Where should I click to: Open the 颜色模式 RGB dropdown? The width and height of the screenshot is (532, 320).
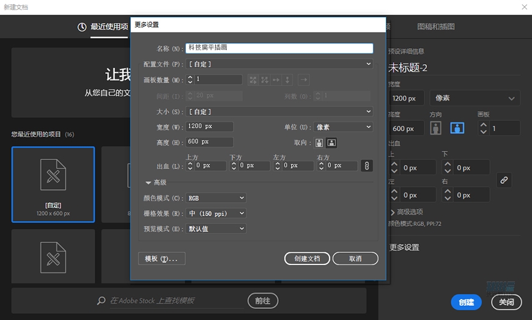pos(216,198)
